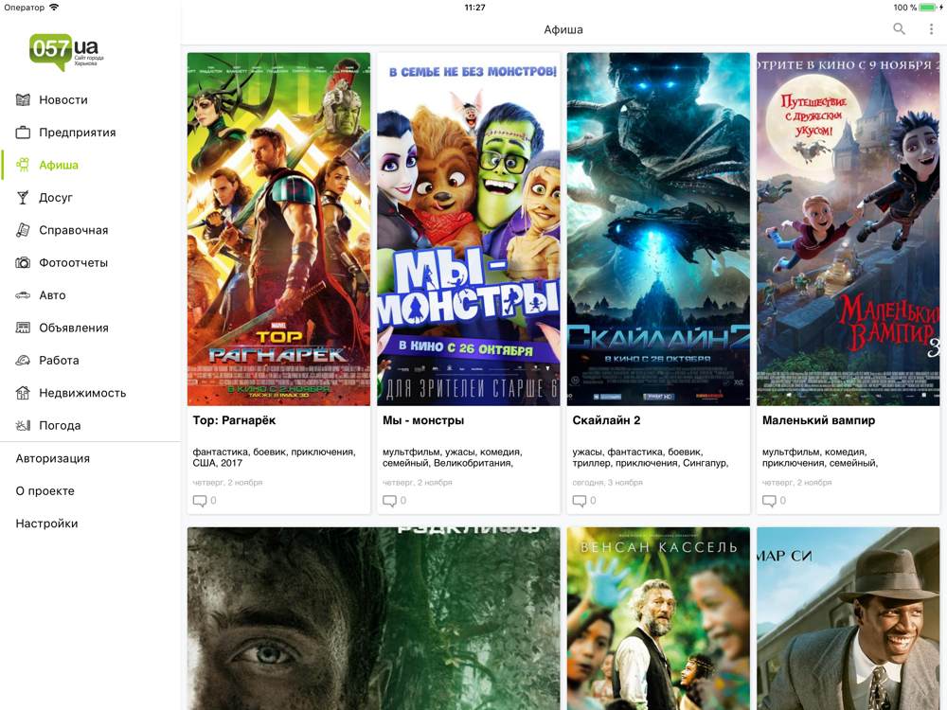Click the Афиша page title in header
Viewport: 947px width, 710px height.
pyautogui.click(x=563, y=29)
